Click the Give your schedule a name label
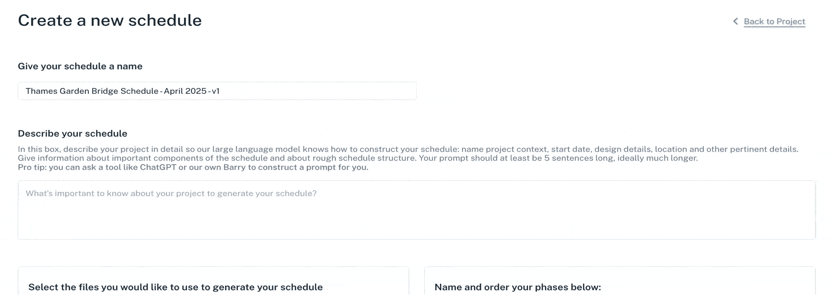The height and width of the screenshot is (298, 831). [x=80, y=66]
